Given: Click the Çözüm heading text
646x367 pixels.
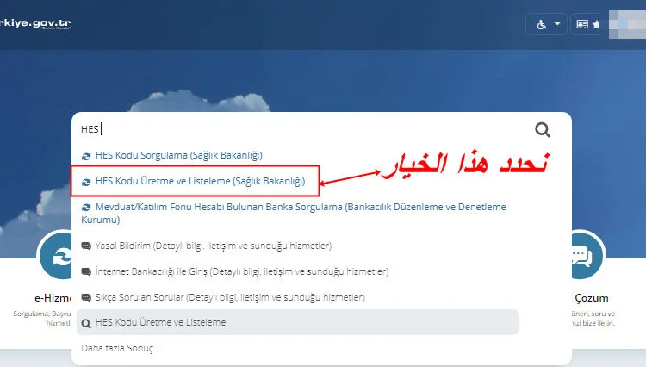Looking at the screenshot, I should [591, 298].
